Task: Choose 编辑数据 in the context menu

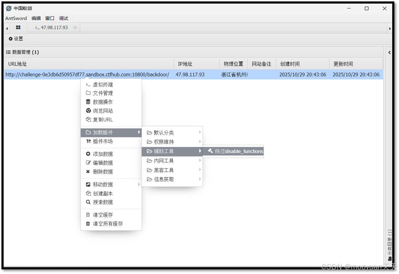Action: point(111,163)
